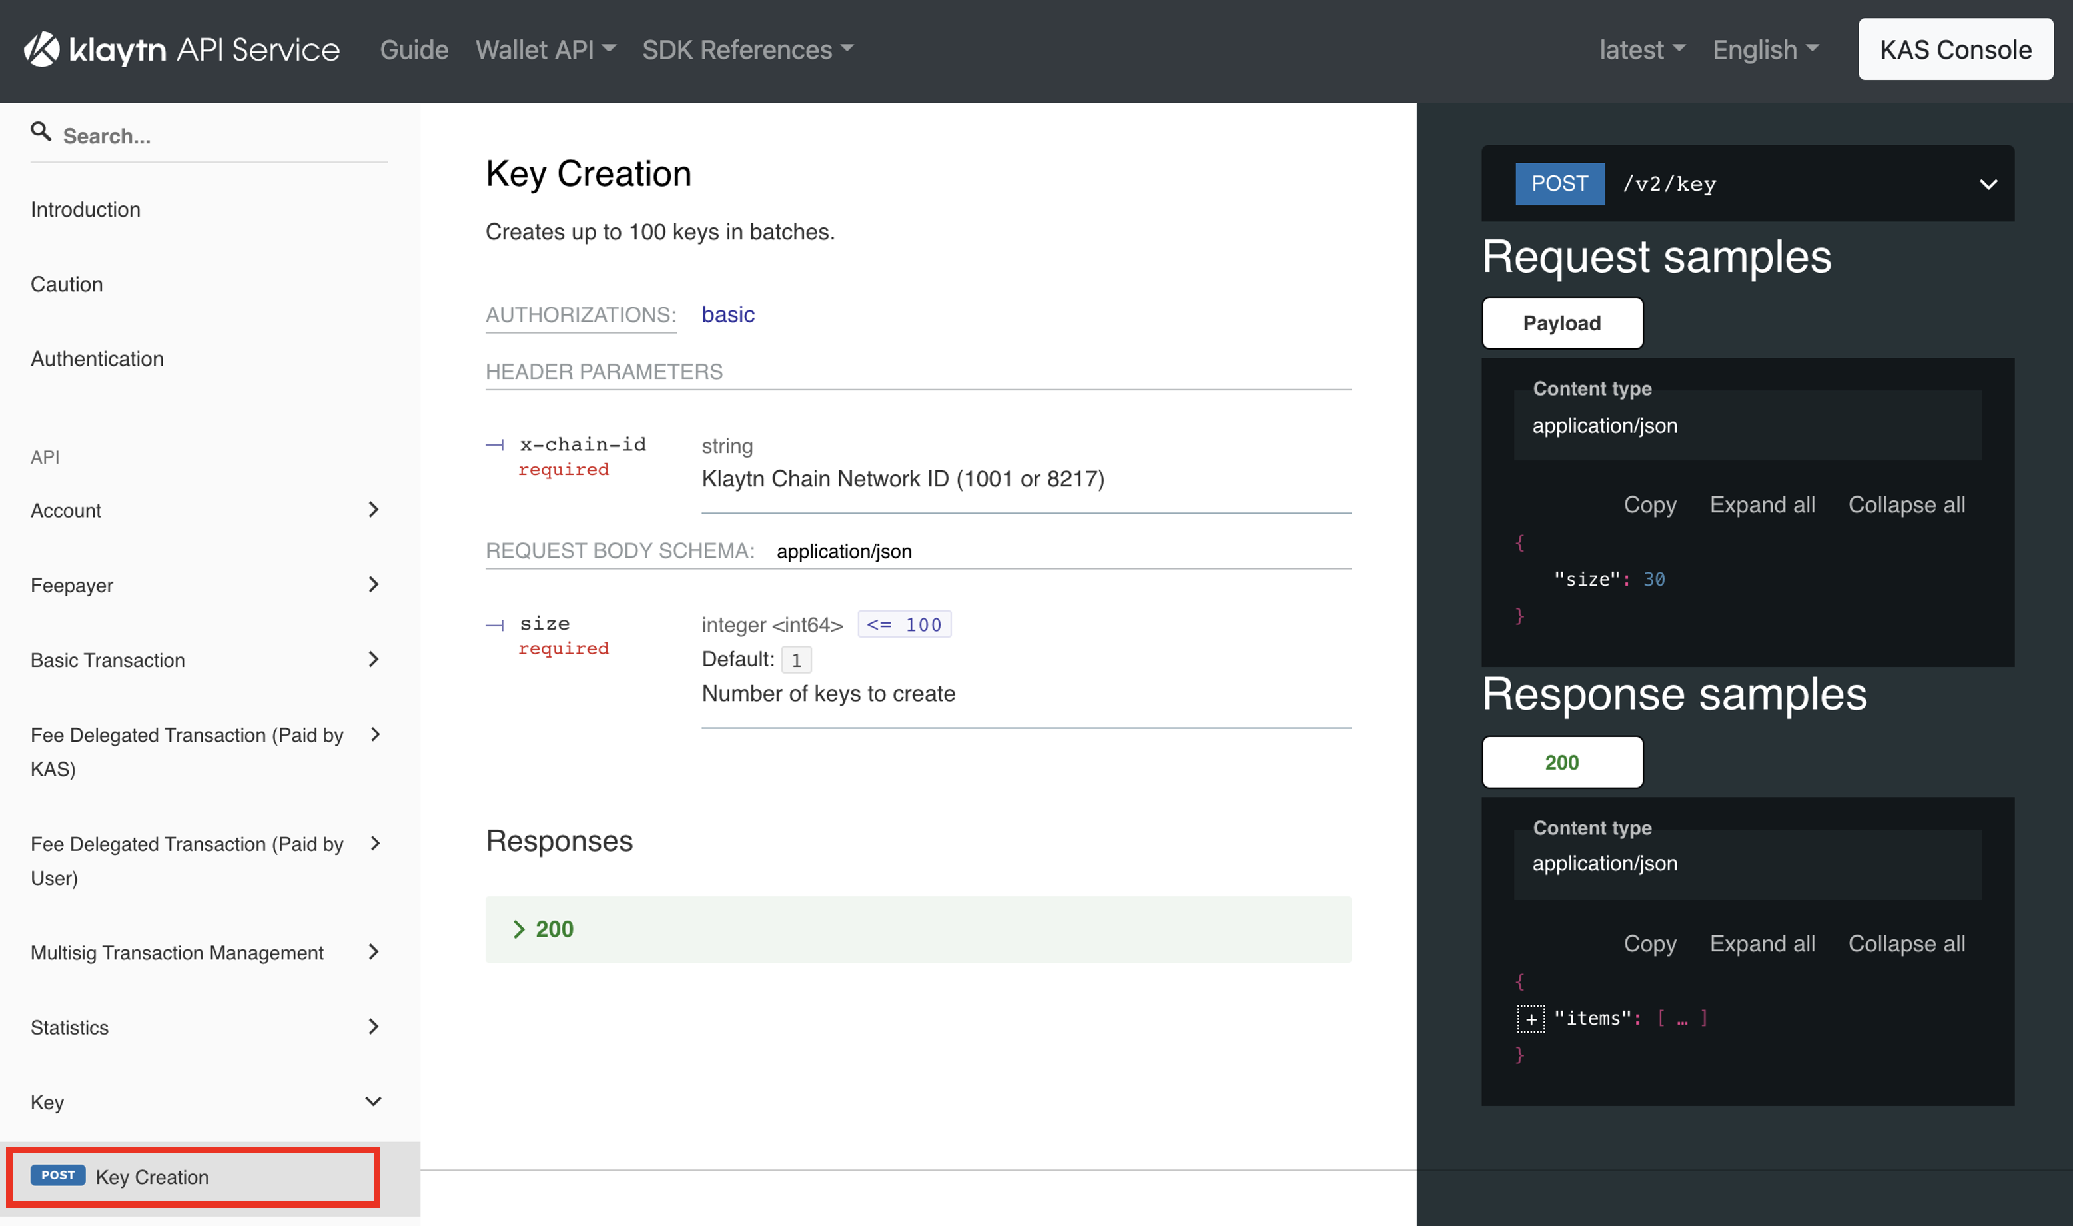Screen dimensions: 2073x1226
Task: Click the response Content type application/json field
Action: (x=1747, y=864)
